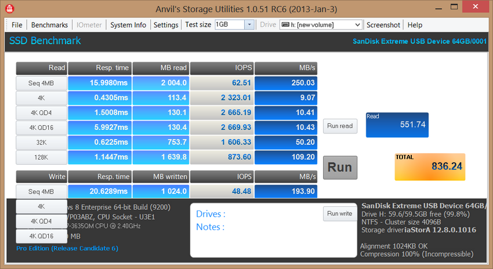Click inside the Drives and Notes box

(x=273, y=230)
